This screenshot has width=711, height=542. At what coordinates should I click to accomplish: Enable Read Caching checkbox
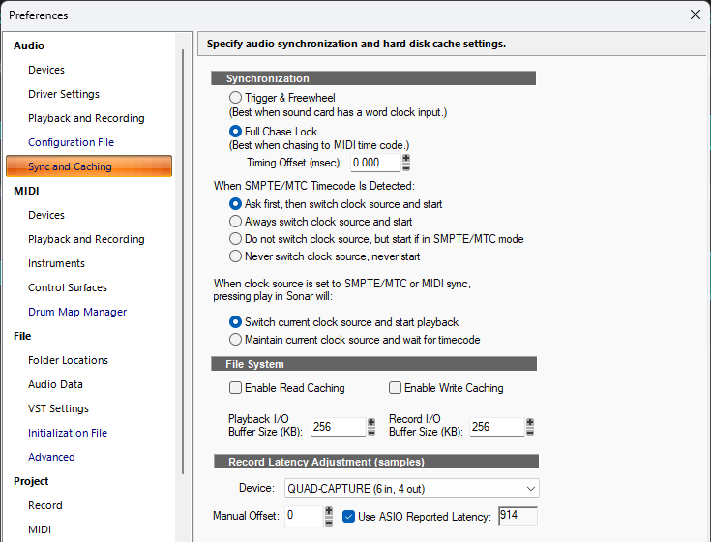235,388
